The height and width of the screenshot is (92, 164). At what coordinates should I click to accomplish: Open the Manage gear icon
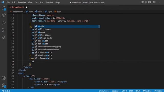[4, 85]
